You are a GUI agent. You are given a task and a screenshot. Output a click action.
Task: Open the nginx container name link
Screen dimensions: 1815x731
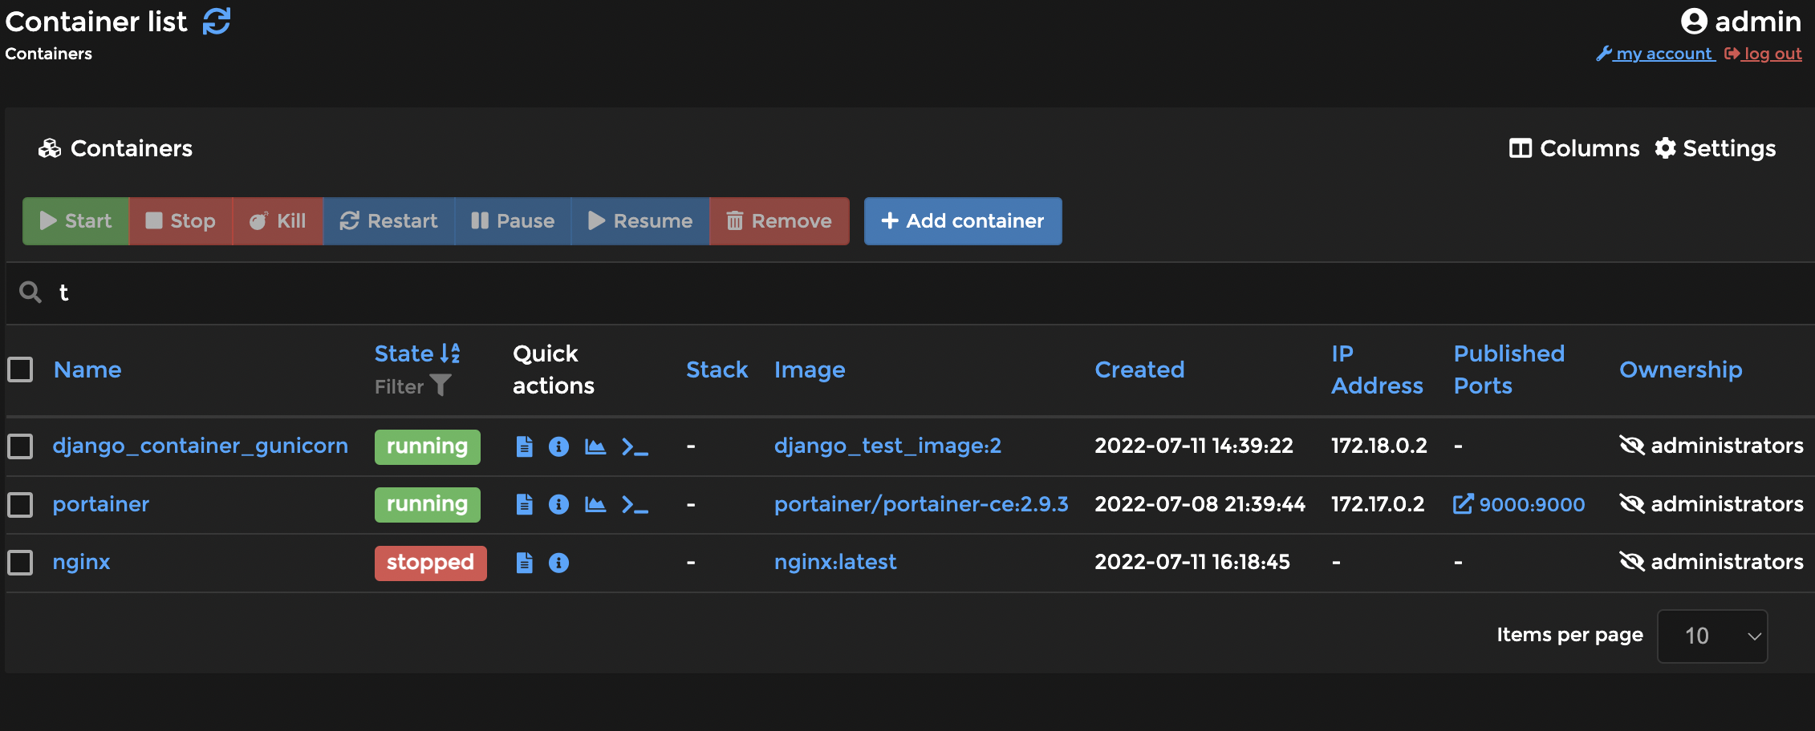point(81,562)
